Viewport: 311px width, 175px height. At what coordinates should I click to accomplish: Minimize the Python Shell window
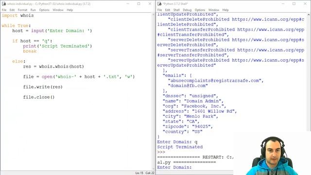tap(283, 4)
